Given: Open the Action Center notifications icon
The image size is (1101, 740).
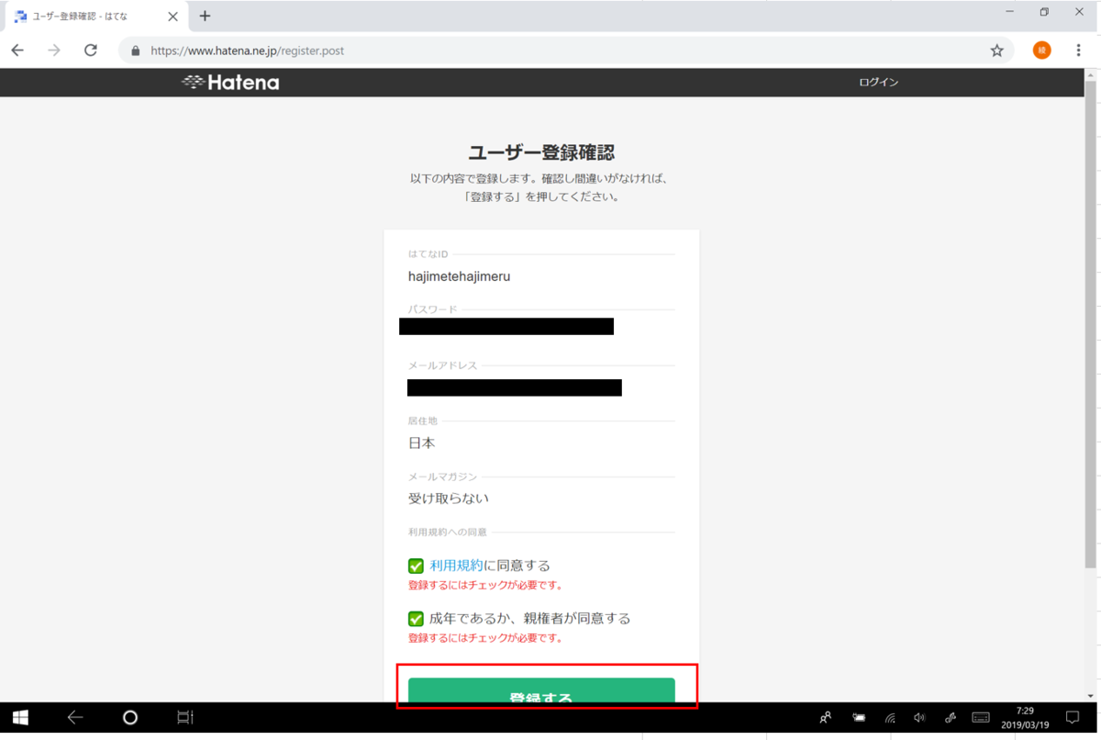Looking at the screenshot, I should click(1073, 718).
